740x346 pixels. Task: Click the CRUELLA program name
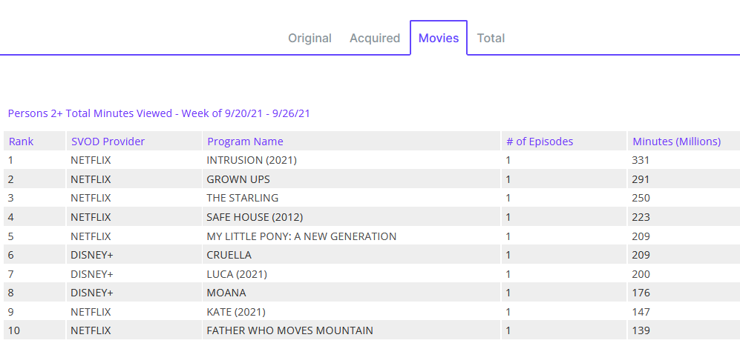[x=229, y=255]
